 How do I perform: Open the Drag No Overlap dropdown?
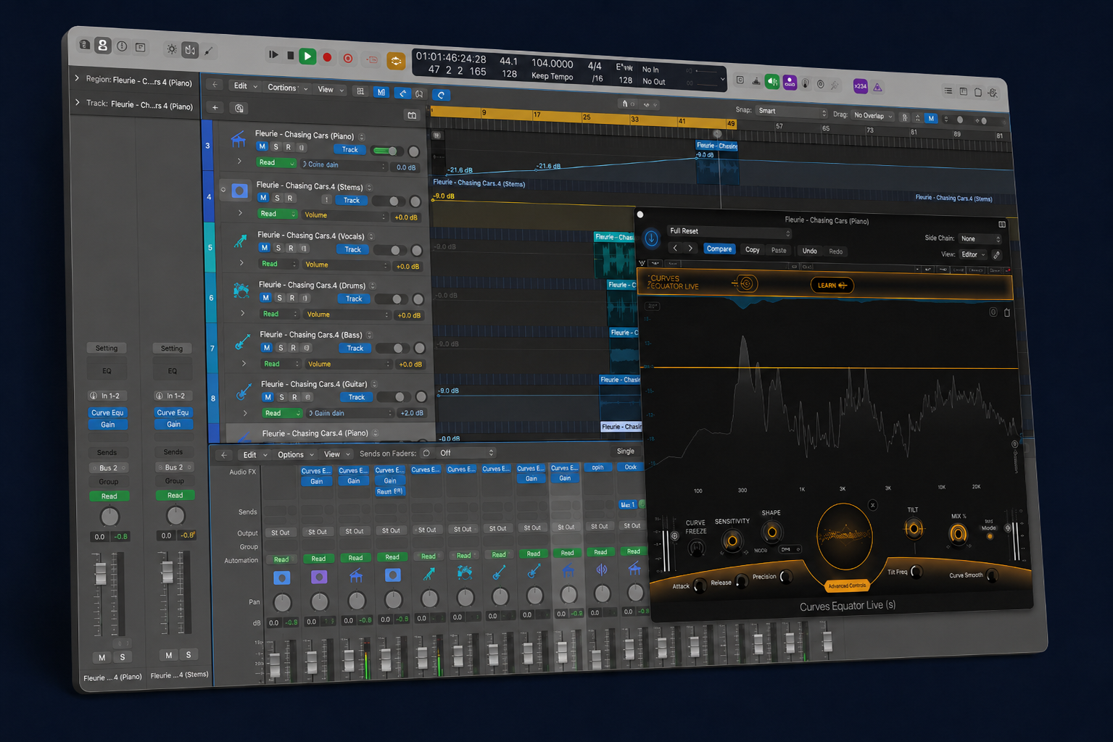[873, 116]
